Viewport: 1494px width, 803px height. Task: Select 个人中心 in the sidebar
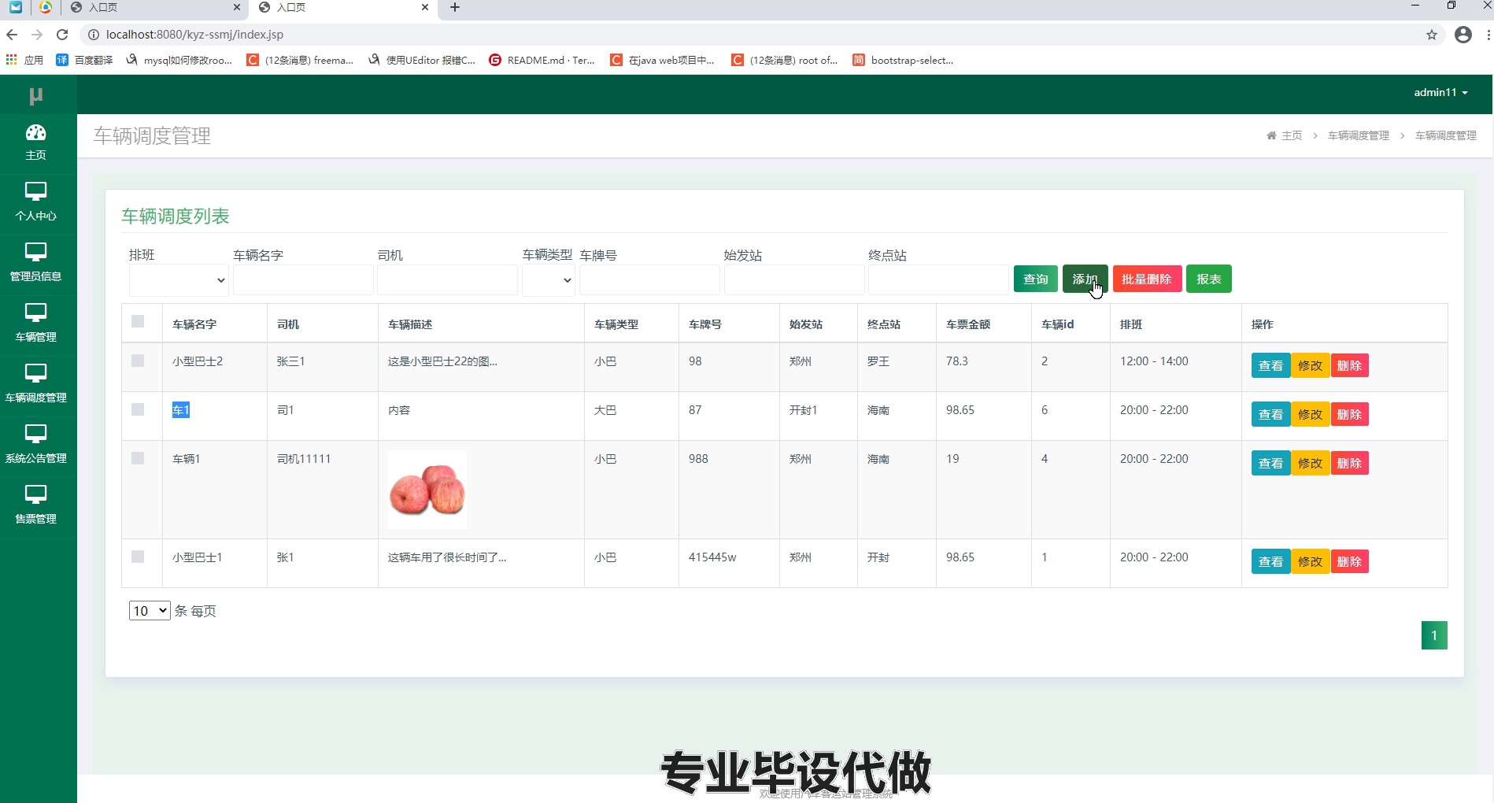coord(35,202)
